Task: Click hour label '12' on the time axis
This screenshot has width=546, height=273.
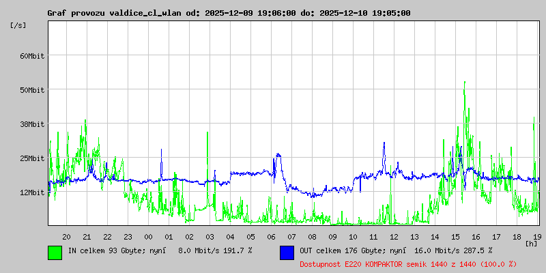Action: click(x=394, y=237)
